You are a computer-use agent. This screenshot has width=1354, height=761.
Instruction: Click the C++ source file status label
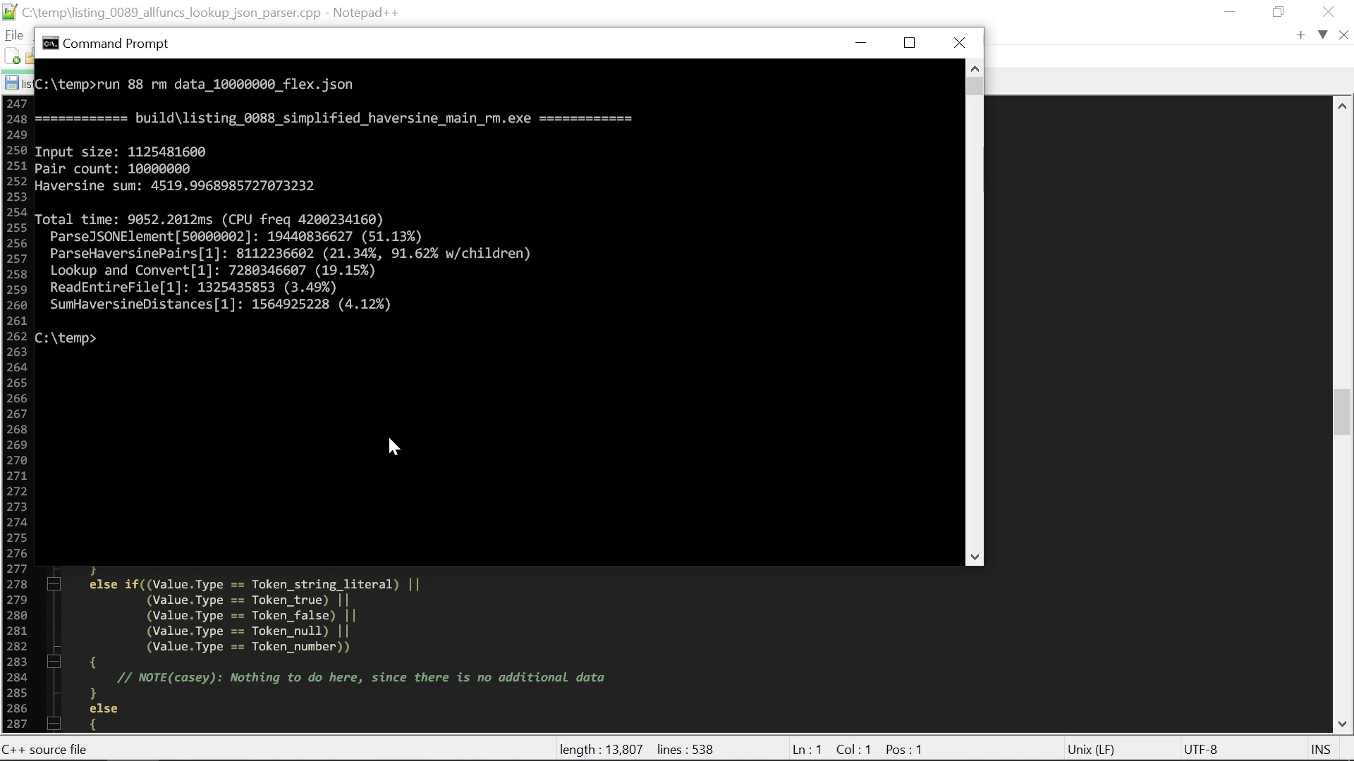46,749
